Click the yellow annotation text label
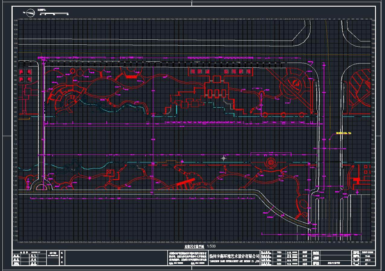The height and width of the screenshot is (271, 385). pos(343,133)
